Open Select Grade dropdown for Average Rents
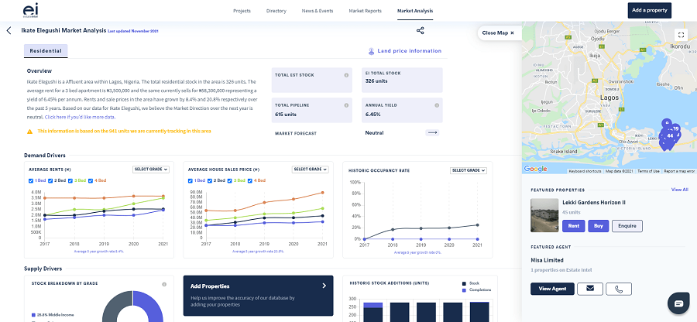697x322 pixels. click(x=151, y=170)
